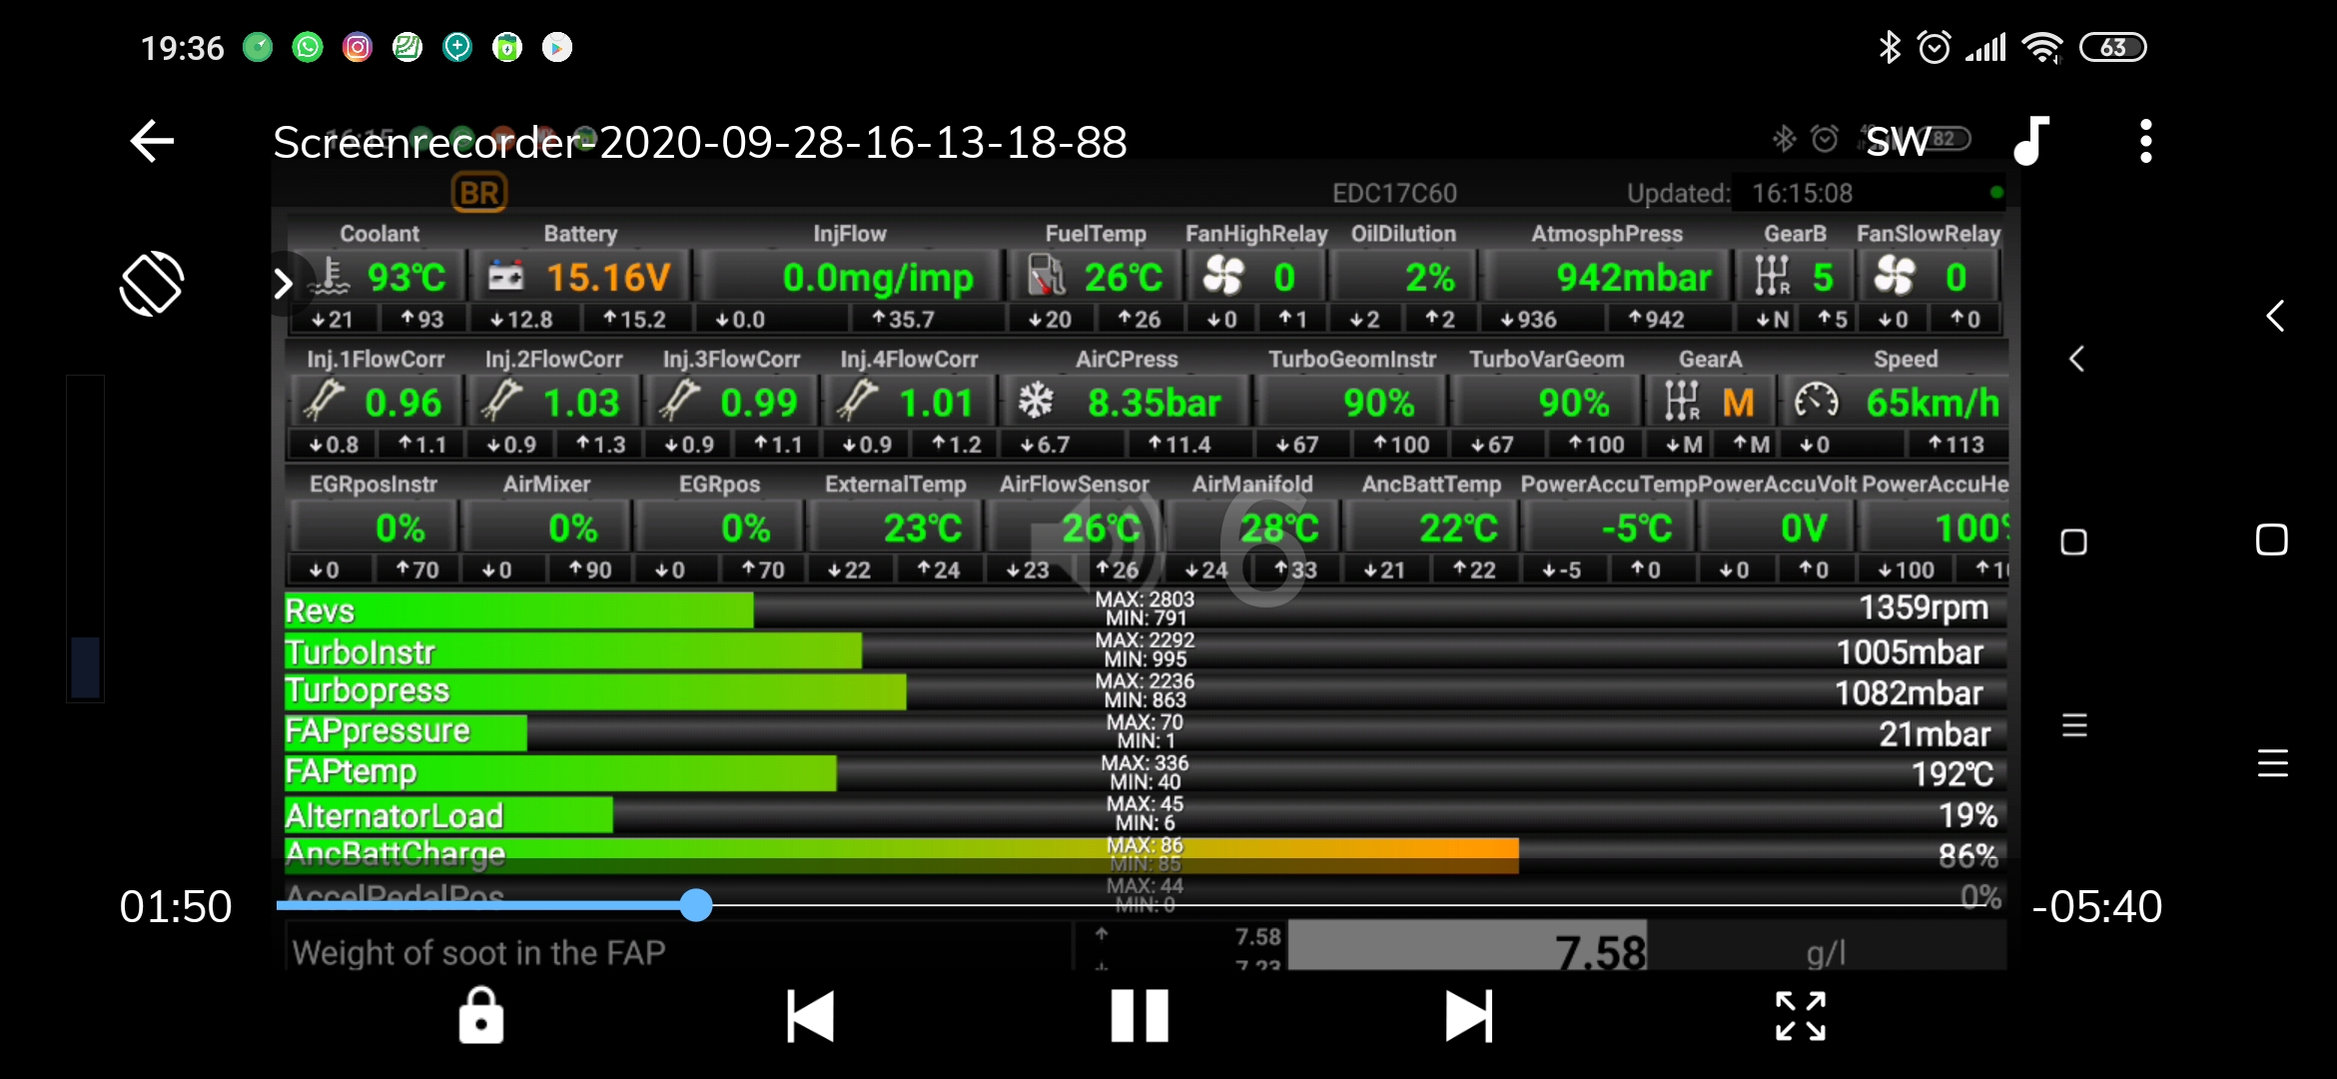The image size is (2337, 1079).
Task: Seek using the blue progress slider handle
Action: pyautogui.click(x=696, y=905)
